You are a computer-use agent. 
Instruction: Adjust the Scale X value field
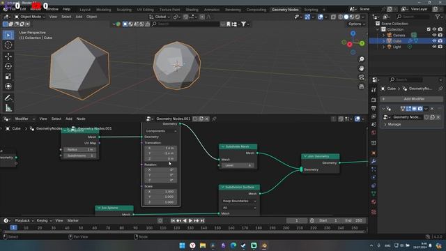tap(161, 192)
